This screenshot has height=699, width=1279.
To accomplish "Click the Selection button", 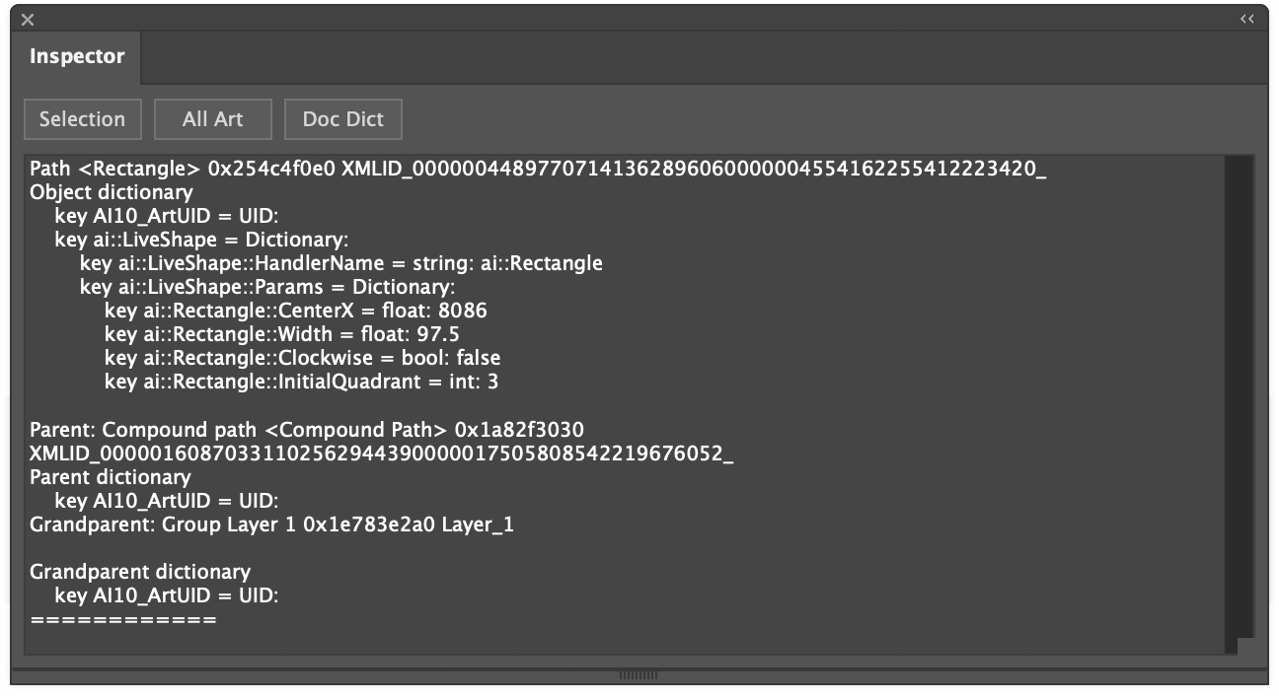I will click(x=83, y=119).
